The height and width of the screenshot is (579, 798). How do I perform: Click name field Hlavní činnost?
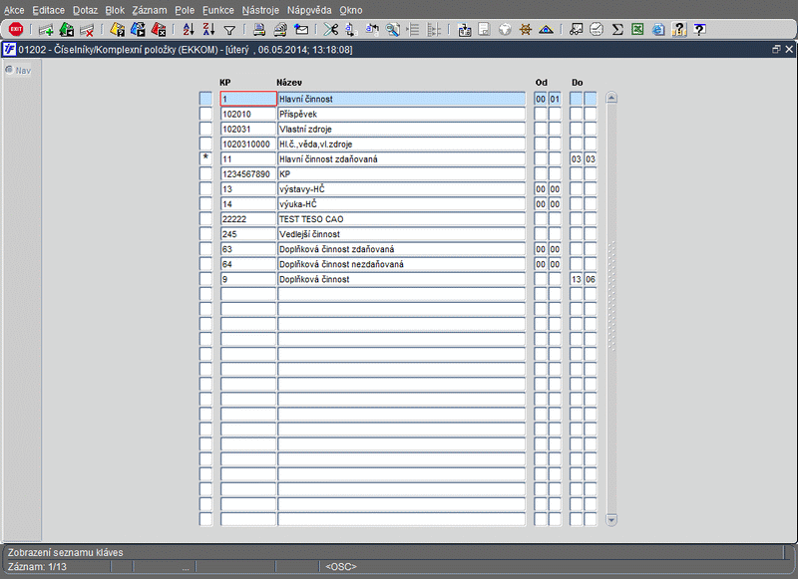click(x=402, y=99)
